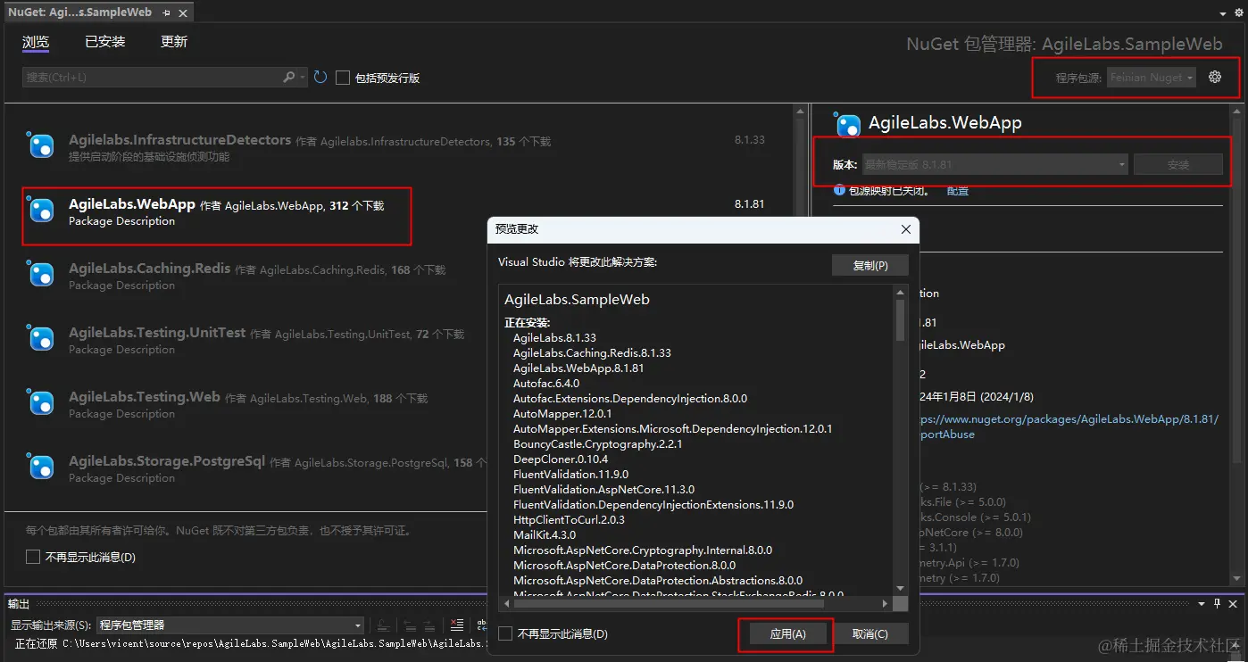Check the don't show again box in preview dialog
1248x662 pixels.
[505, 633]
